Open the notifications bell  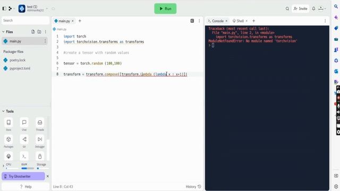click(313, 8)
